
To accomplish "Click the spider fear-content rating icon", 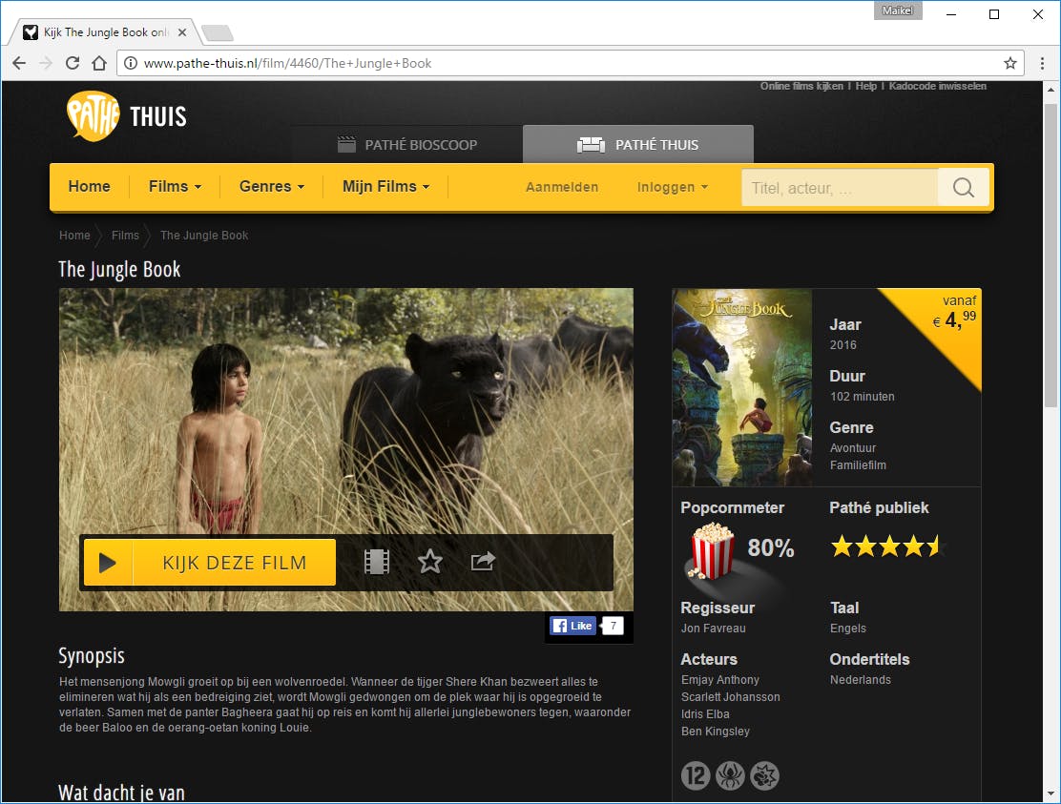I will (730, 775).
